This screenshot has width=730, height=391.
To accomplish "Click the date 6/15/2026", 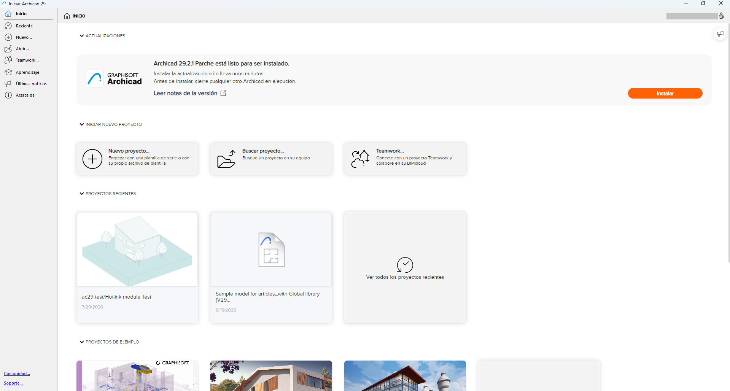I will coord(226,310).
